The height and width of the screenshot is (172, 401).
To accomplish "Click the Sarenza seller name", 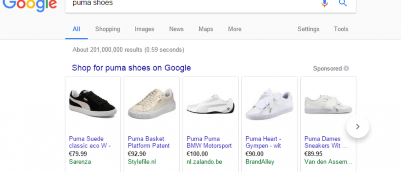I will [x=80, y=162].
